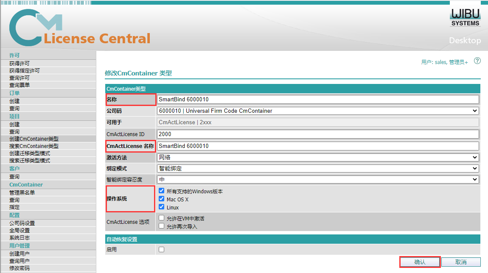Open the 智能绑定容忍度 dropdown
The height and width of the screenshot is (273, 488).
(x=318, y=179)
